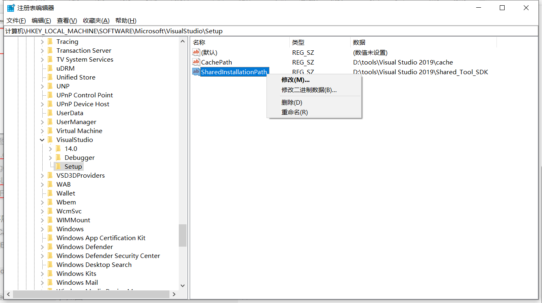Expand the VSD3DProviders key
Viewport: 542px width, 303px height.
click(42, 175)
